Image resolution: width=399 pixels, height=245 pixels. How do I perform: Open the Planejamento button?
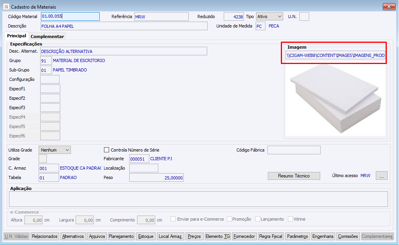pos(121,236)
